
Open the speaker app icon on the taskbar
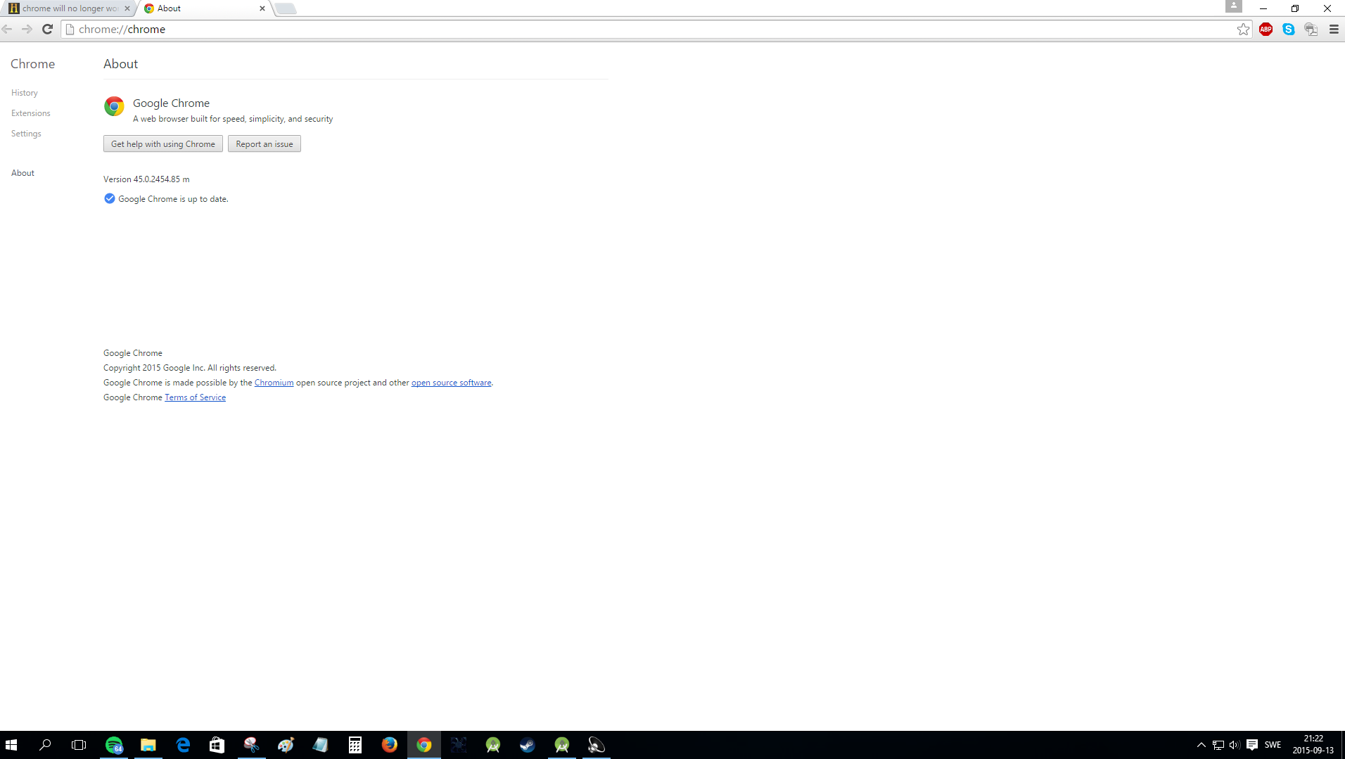[x=597, y=745]
